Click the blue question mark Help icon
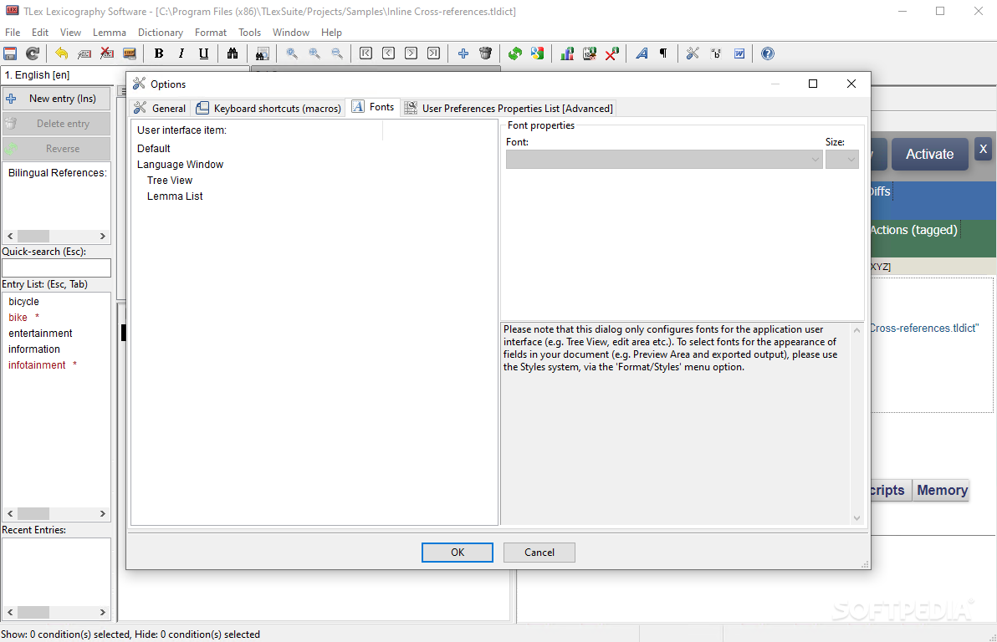This screenshot has height=642, width=997. click(x=768, y=53)
